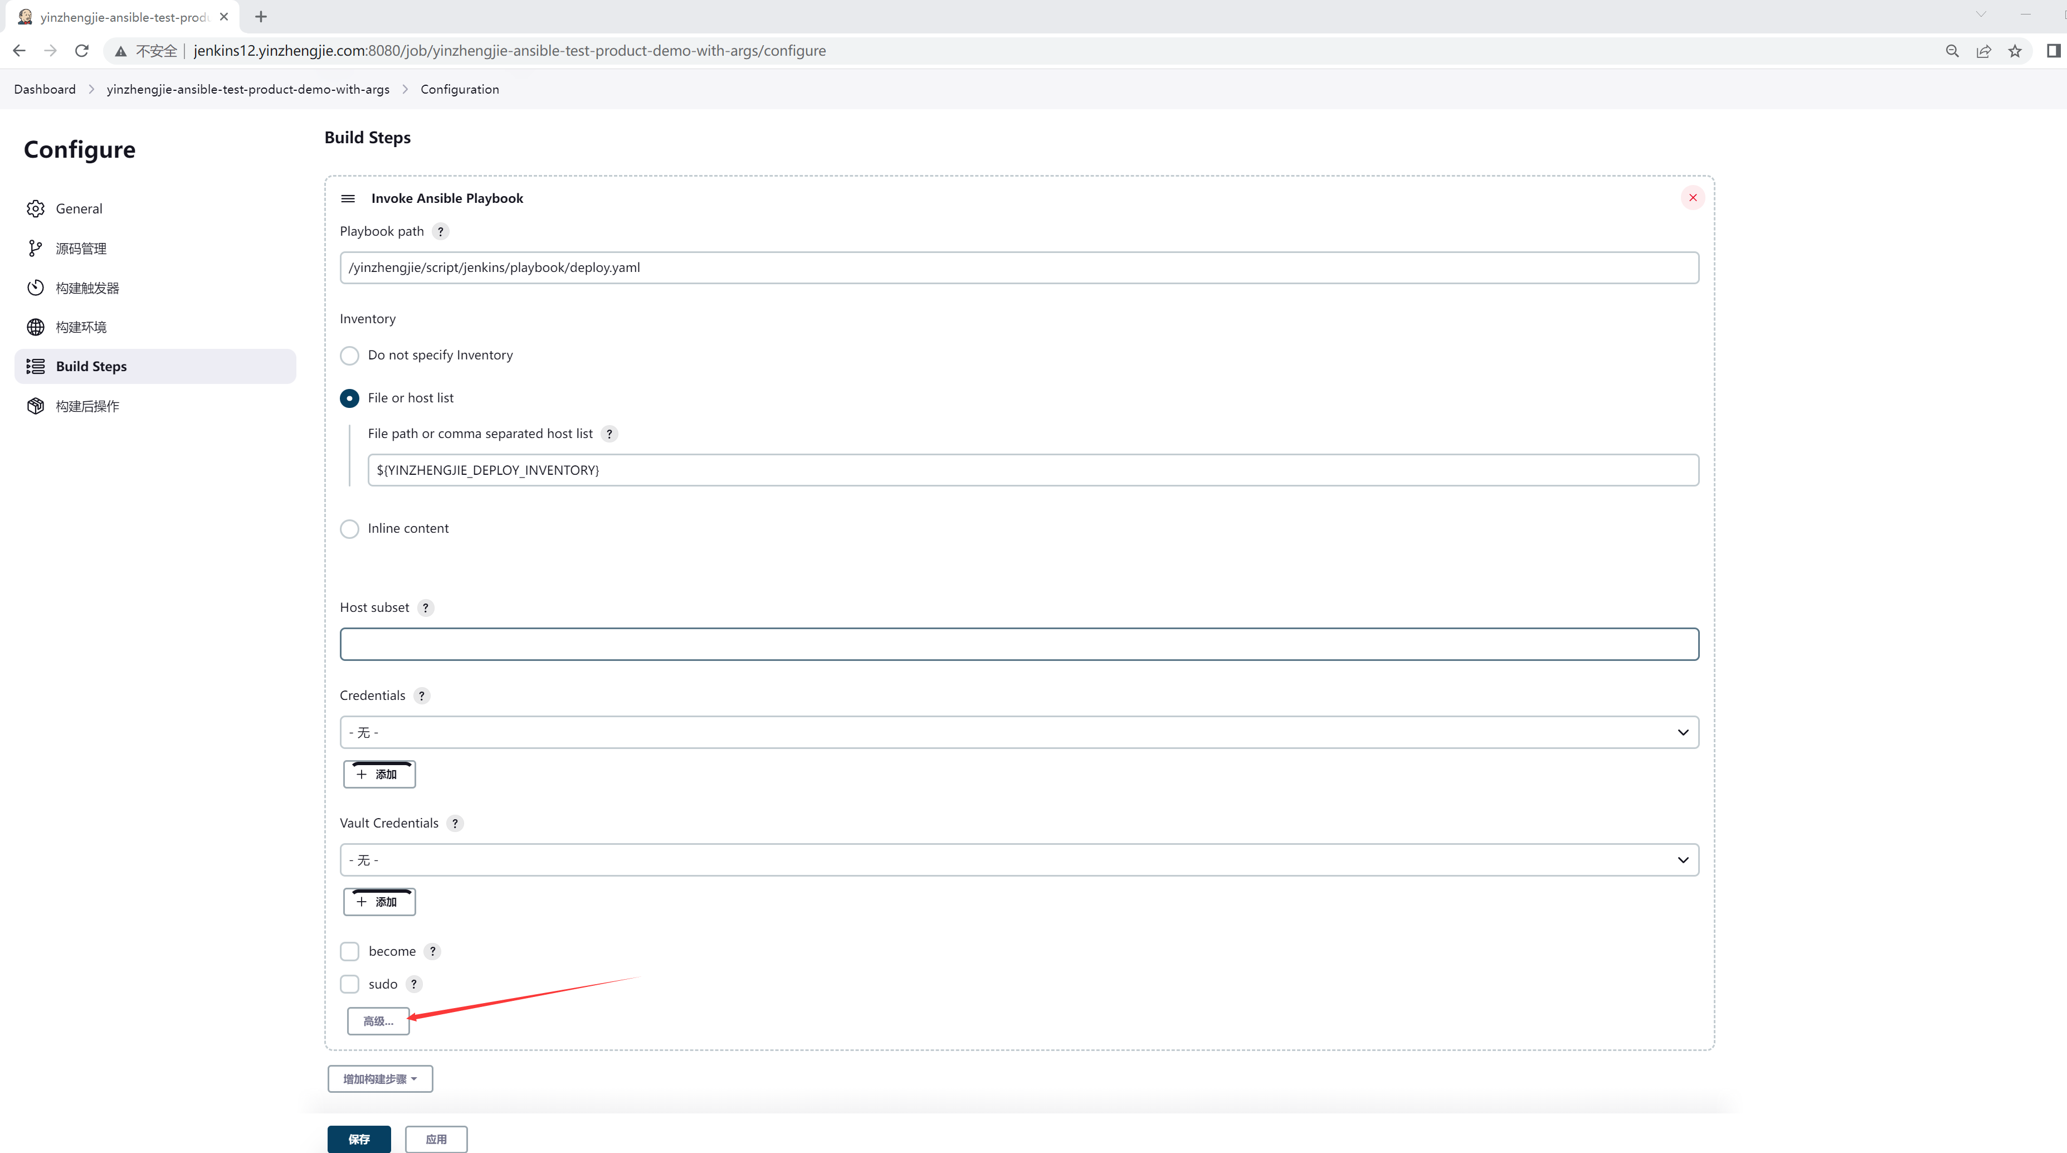Image resolution: width=2067 pixels, height=1153 pixels.
Task: Click browser page reload icon
Action: click(82, 51)
